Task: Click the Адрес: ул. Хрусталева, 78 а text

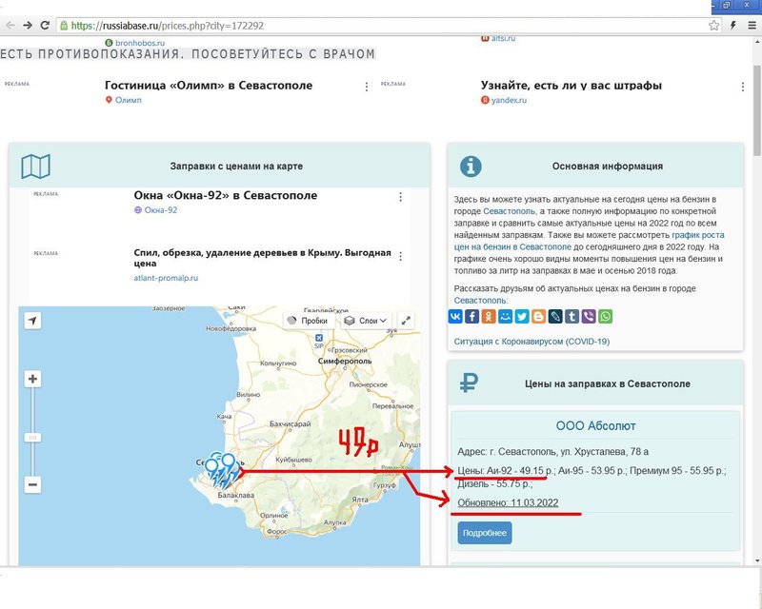Action: 552,452
